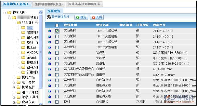Click the folder icon for 仪器仪表
The height and width of the screenshot is (106, 197).
click(19, 102)
